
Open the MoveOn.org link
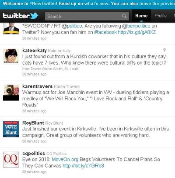tap(65, 159)
